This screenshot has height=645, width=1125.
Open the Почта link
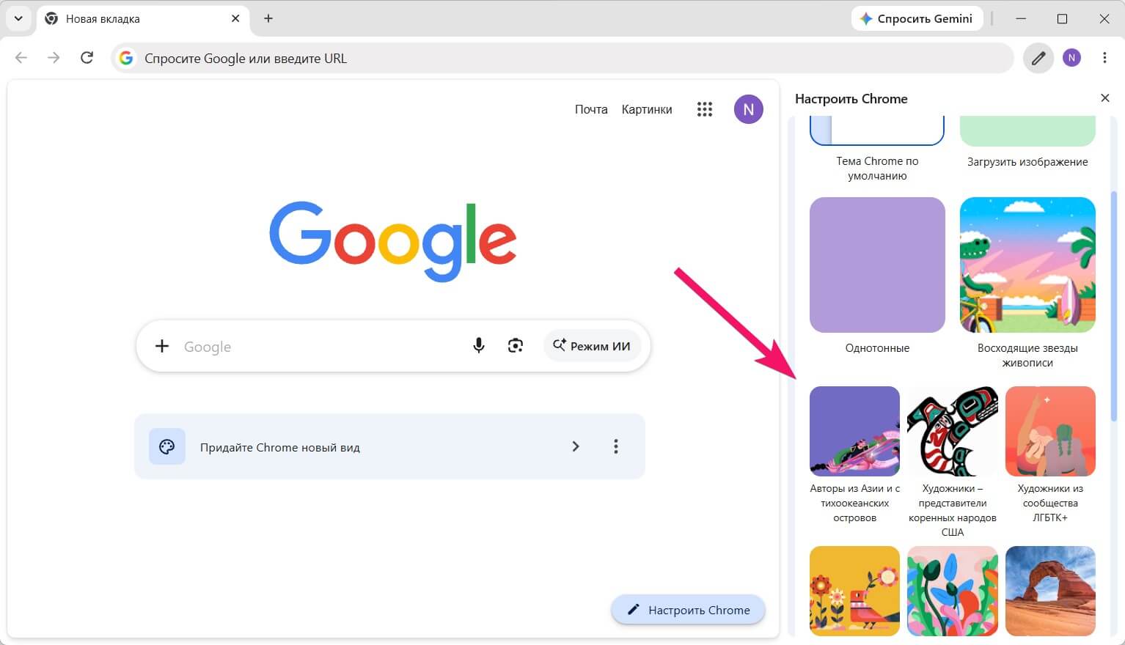591,109
